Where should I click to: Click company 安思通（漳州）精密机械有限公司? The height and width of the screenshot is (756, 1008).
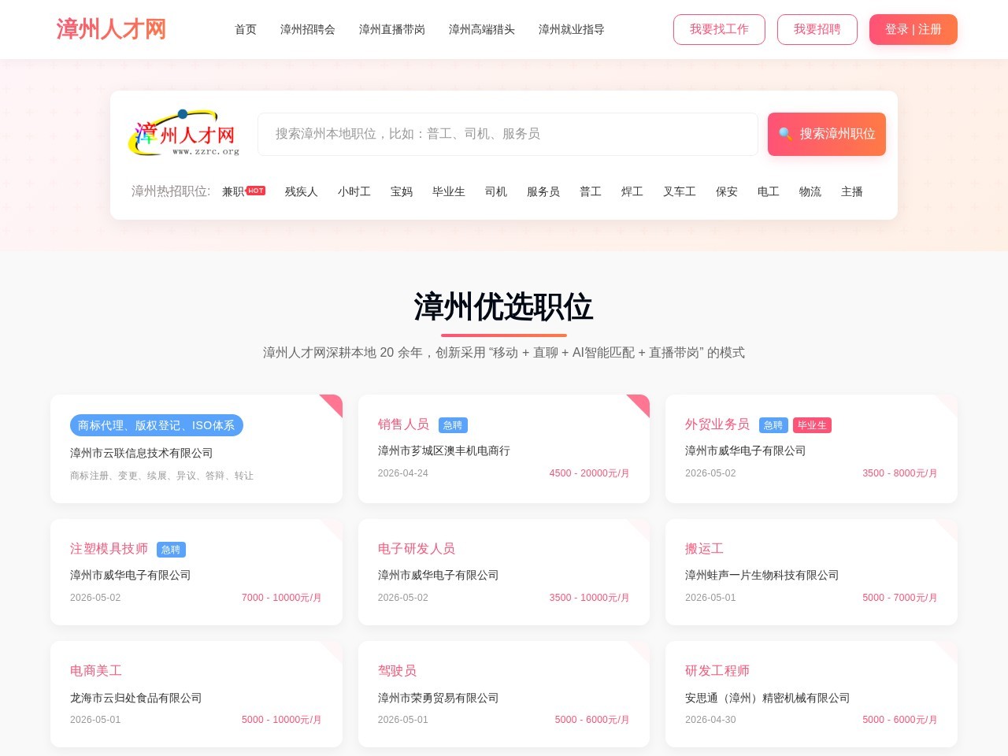pos(768,699)
